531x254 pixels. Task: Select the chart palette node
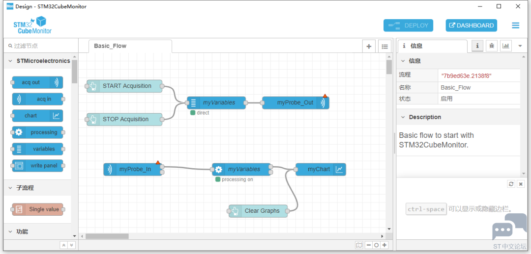pos(37,116)
